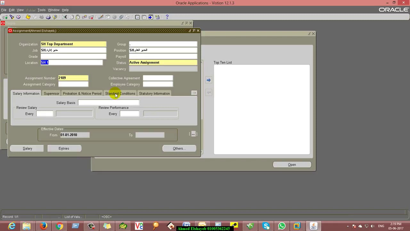Click the Paste clipboard toolbar icon

tap(78, 17)
